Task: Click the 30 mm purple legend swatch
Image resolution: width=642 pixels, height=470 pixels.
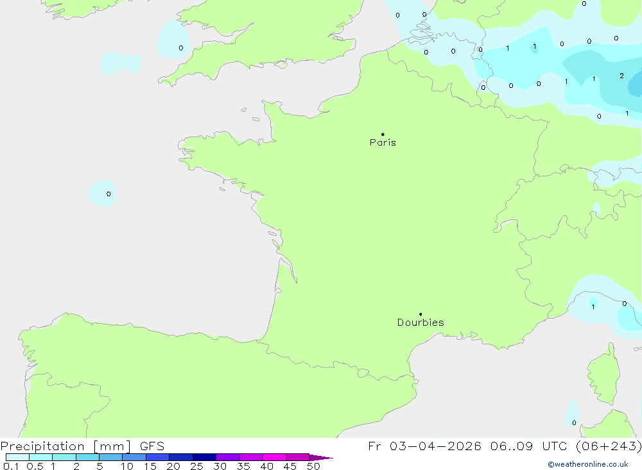Action: point(227,457)
